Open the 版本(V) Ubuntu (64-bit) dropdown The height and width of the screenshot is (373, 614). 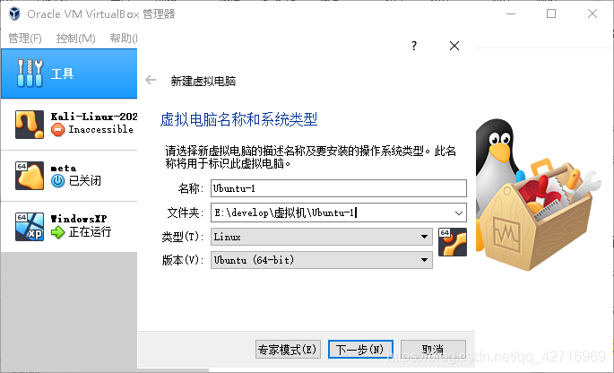322,260
